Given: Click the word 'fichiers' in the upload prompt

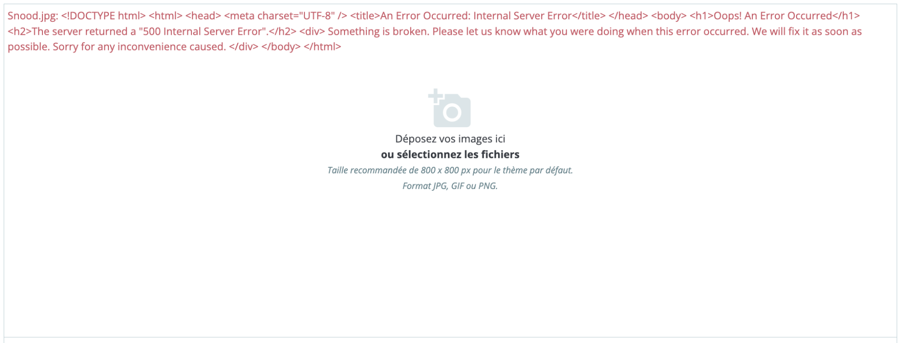Looking at the screenshot, I should pos(500,155).
